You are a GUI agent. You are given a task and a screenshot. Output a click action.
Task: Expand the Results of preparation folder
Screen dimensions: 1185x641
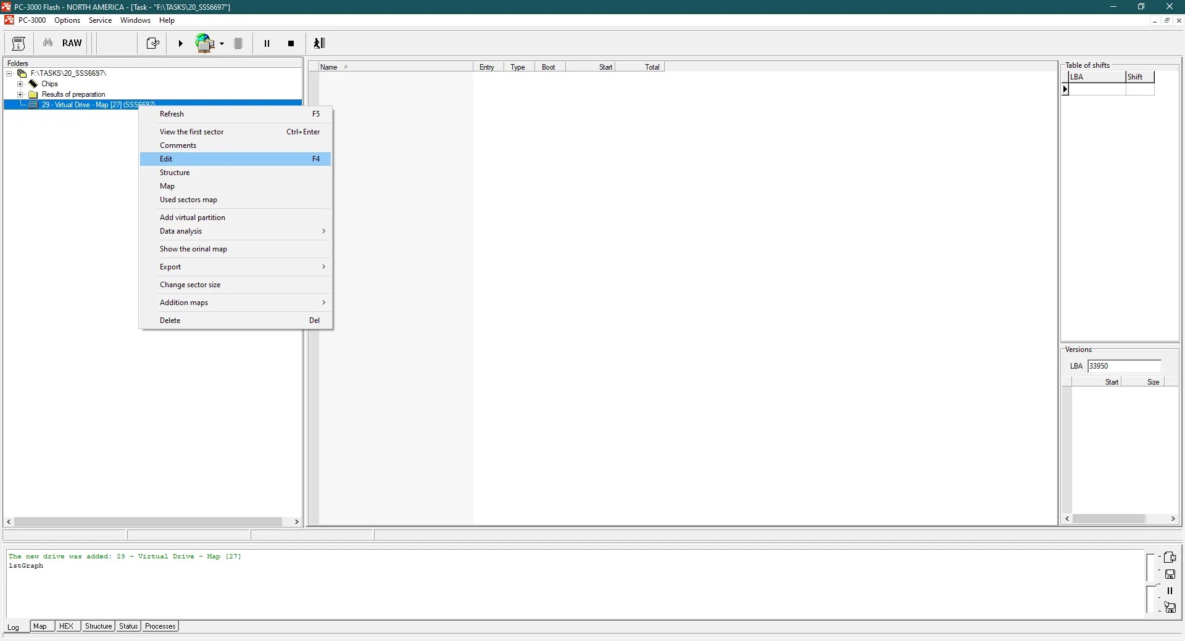(20, 94)
